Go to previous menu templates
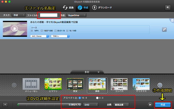This screenshot has width=174, height=109. 14,85
